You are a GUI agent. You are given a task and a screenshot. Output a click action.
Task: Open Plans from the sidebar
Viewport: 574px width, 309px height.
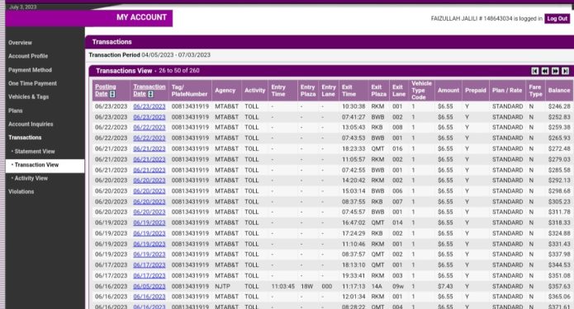click(16, 110)
